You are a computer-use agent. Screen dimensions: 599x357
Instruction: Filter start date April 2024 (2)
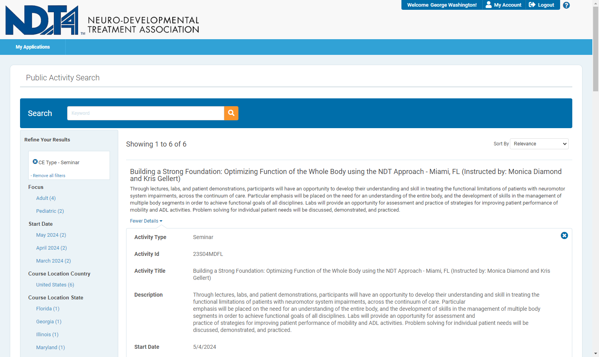tap(51, 248)
